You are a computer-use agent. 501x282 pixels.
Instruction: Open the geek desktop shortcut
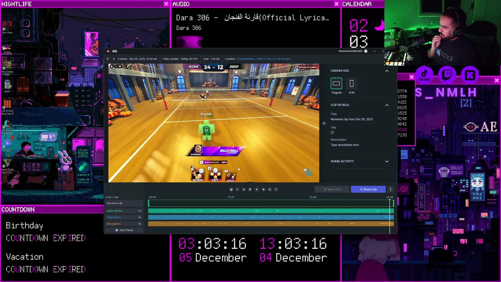coord(7,86)
